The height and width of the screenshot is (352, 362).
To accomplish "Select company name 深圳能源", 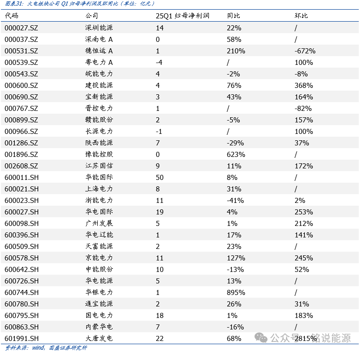I will (99, 28).
